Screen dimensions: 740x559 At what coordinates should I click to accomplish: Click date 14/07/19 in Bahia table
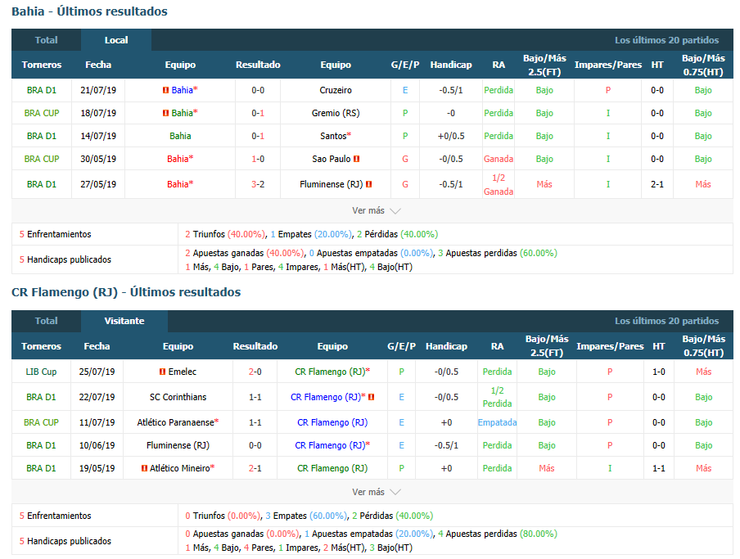98,136
